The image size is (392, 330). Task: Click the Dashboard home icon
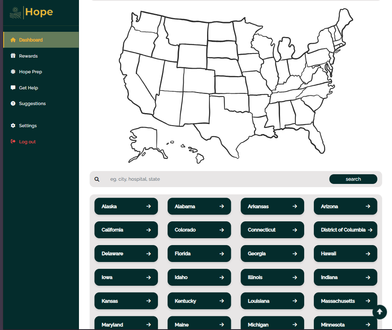(13, 40)
